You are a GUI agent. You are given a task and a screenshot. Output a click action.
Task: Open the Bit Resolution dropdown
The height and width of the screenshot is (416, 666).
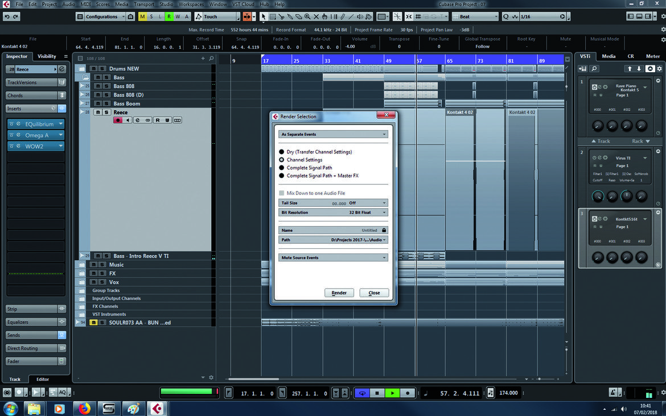(333, 213)
